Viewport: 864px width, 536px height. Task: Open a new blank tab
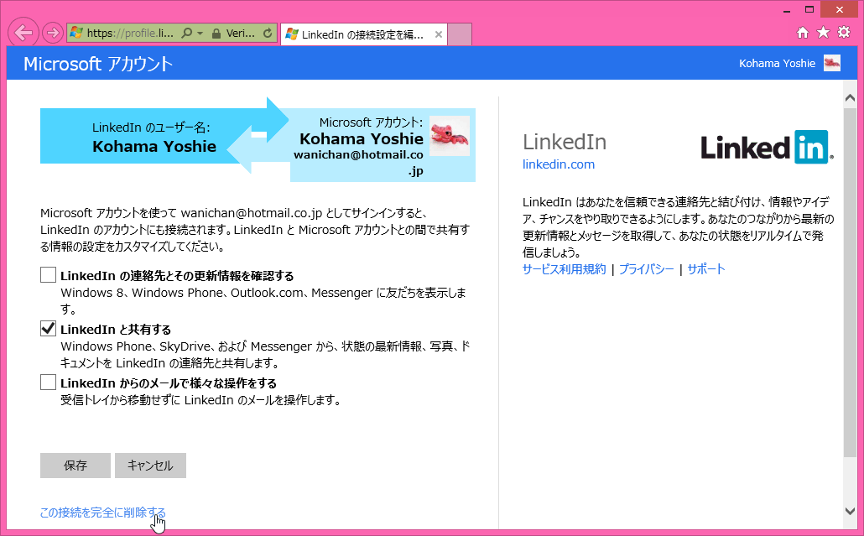pos(460,34)
